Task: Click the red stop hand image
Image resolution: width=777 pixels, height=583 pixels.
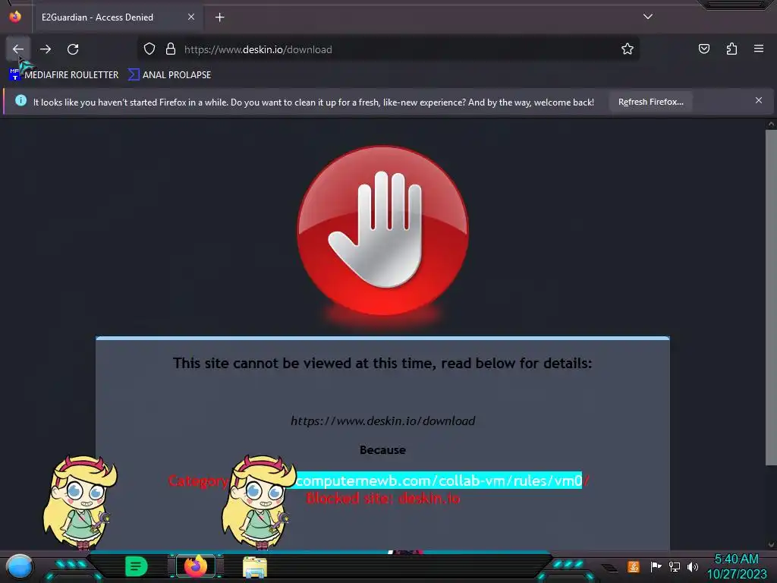Action: 382,231
